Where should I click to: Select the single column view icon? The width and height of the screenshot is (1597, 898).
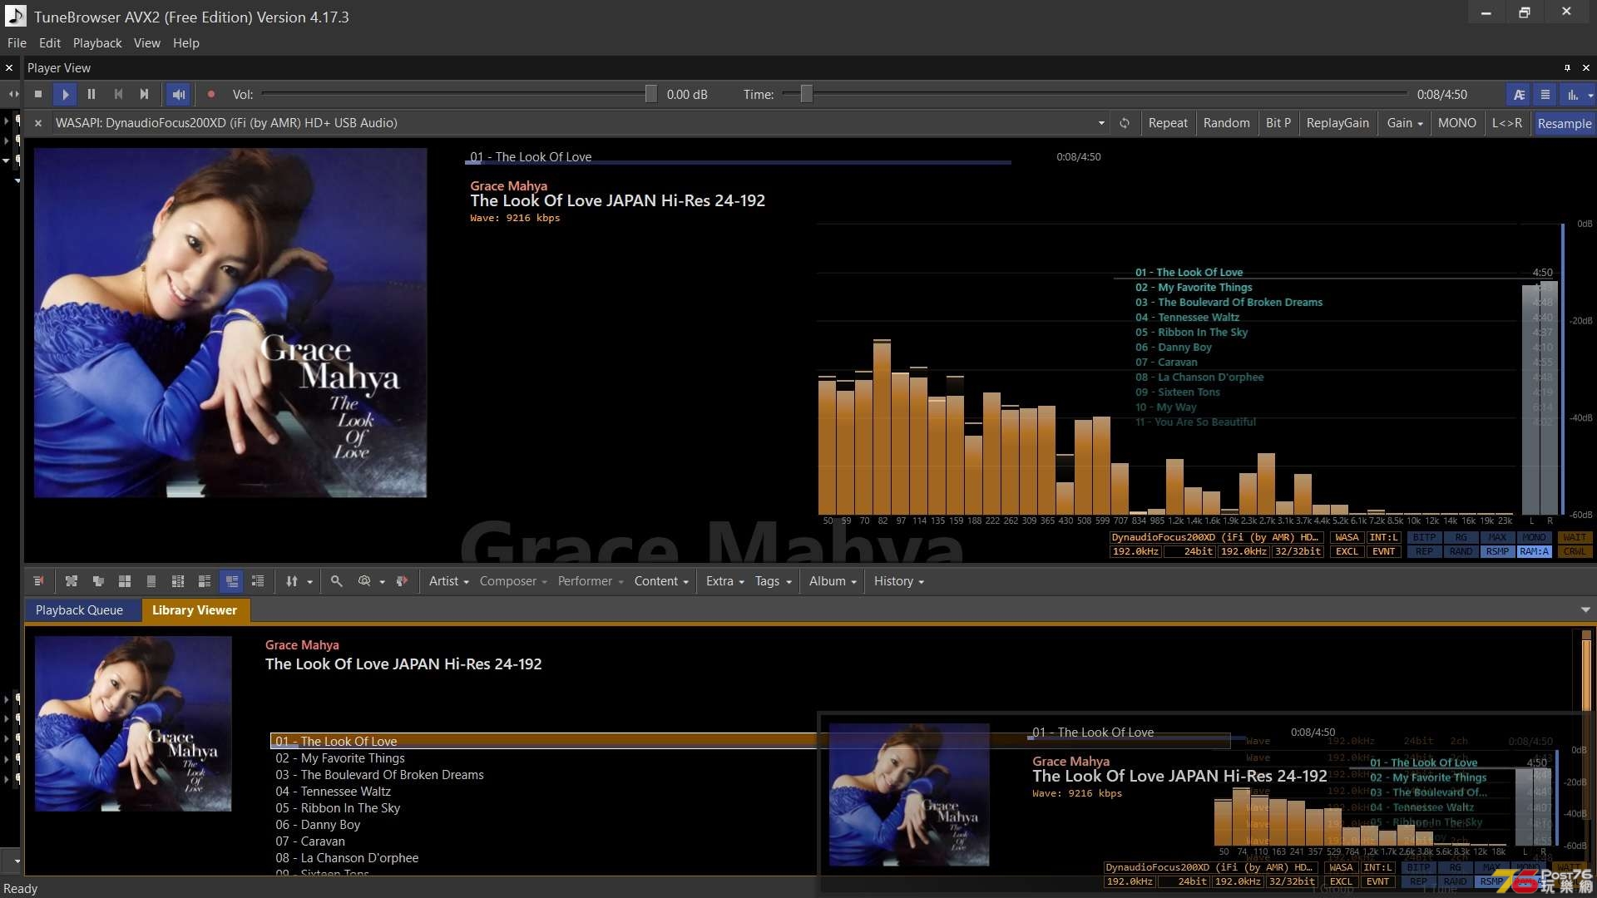151,581
